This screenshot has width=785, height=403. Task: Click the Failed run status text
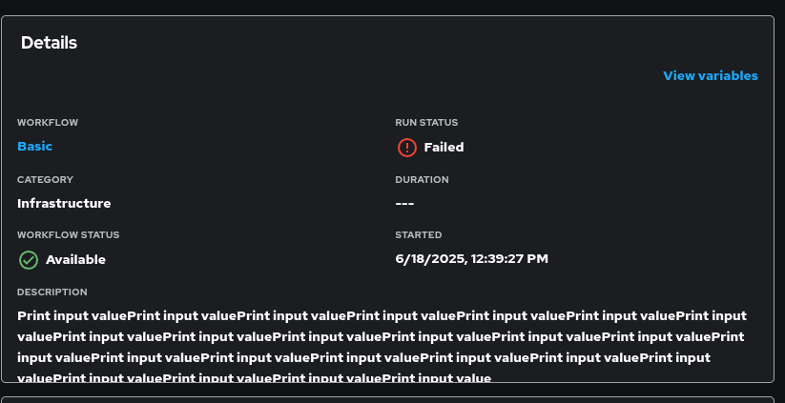coord(444,147)
